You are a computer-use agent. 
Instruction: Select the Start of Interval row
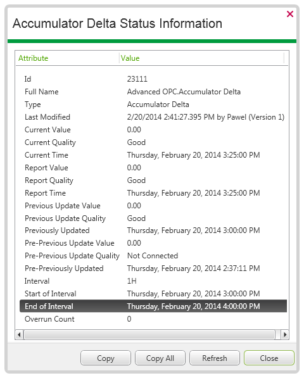[x=153, y=294]
